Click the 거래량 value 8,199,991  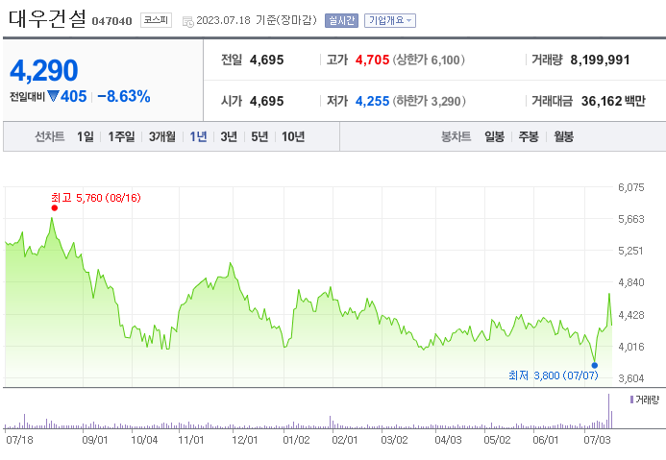[x=600, y=61]
